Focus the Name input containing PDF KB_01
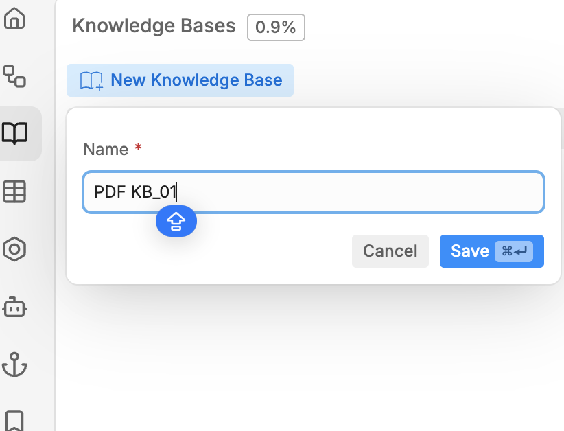Image resolution: width=564 pixels, height=431 pixels. (343, 192)
